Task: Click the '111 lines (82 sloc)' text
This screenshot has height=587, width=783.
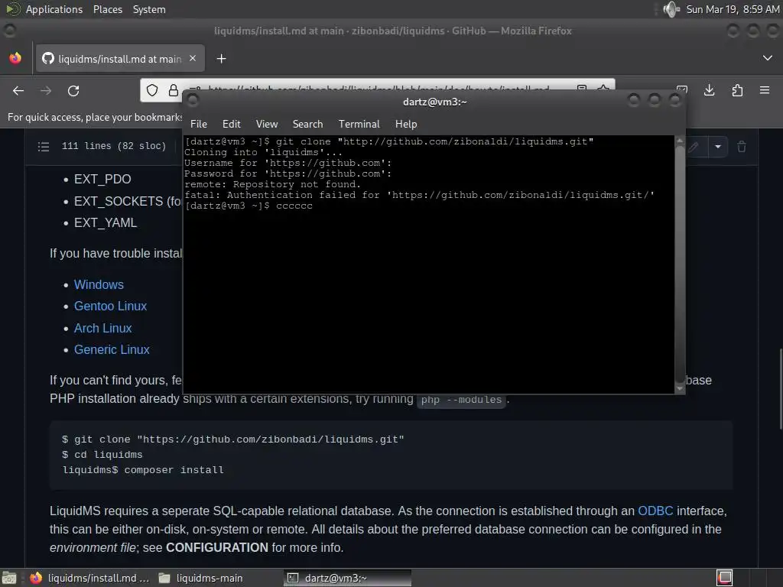Action: pos(114,146)
